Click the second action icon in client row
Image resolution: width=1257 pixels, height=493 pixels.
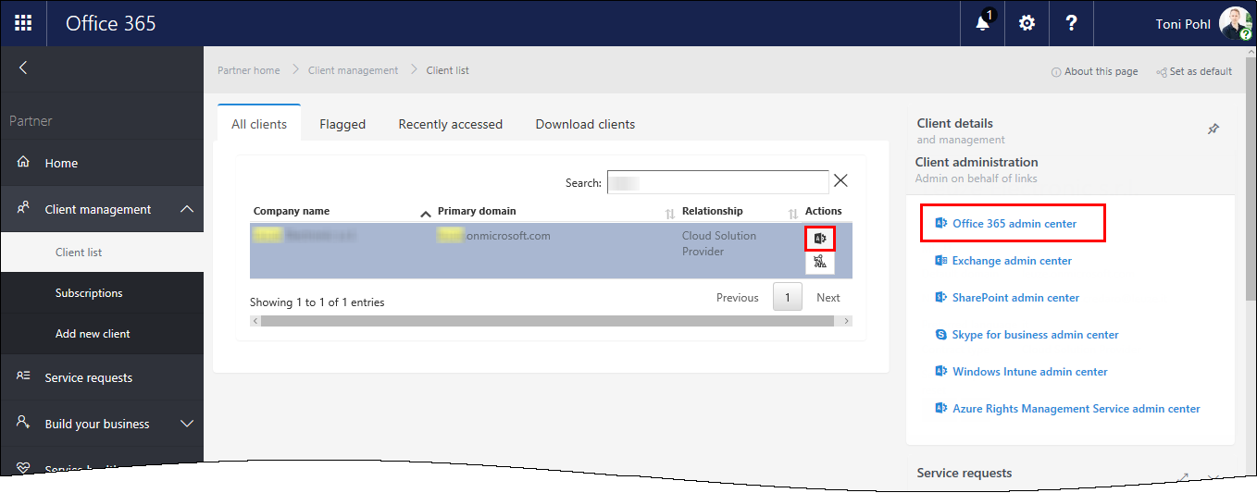(x=820, y=263)
